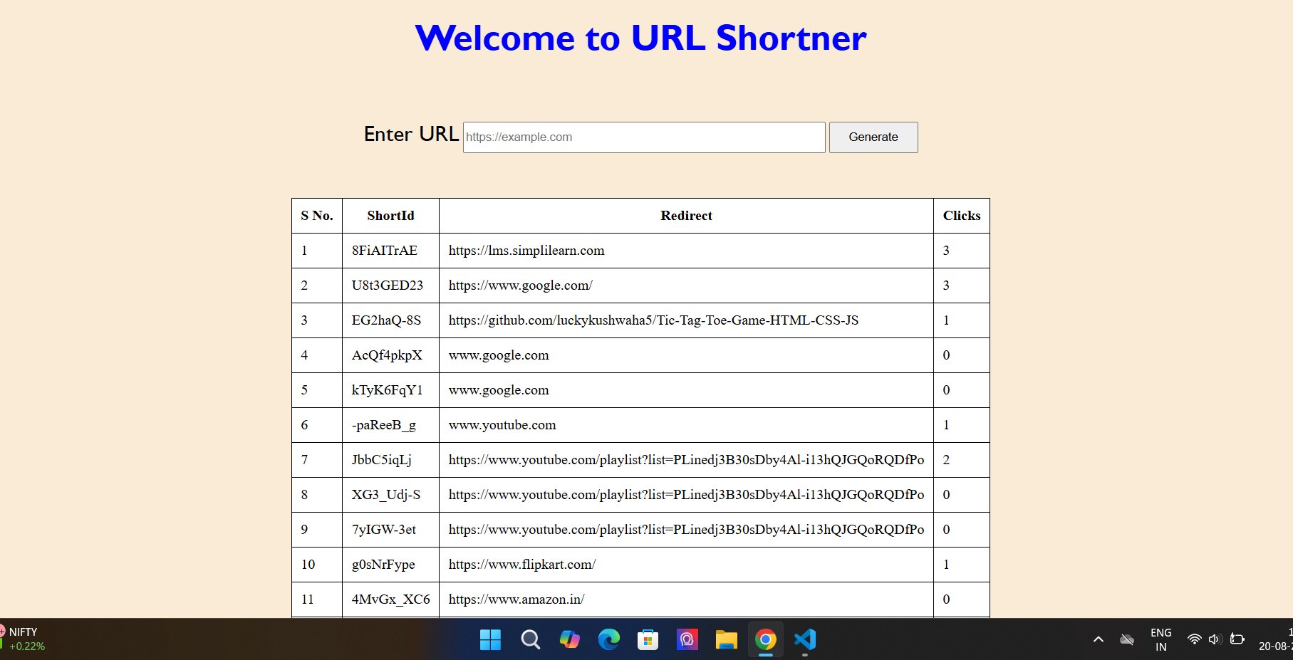Click the Clicks column header
The image size is (1293, 660).
961,216
